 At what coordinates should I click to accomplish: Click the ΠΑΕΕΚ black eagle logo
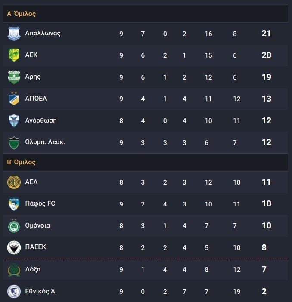coord(14,247)
